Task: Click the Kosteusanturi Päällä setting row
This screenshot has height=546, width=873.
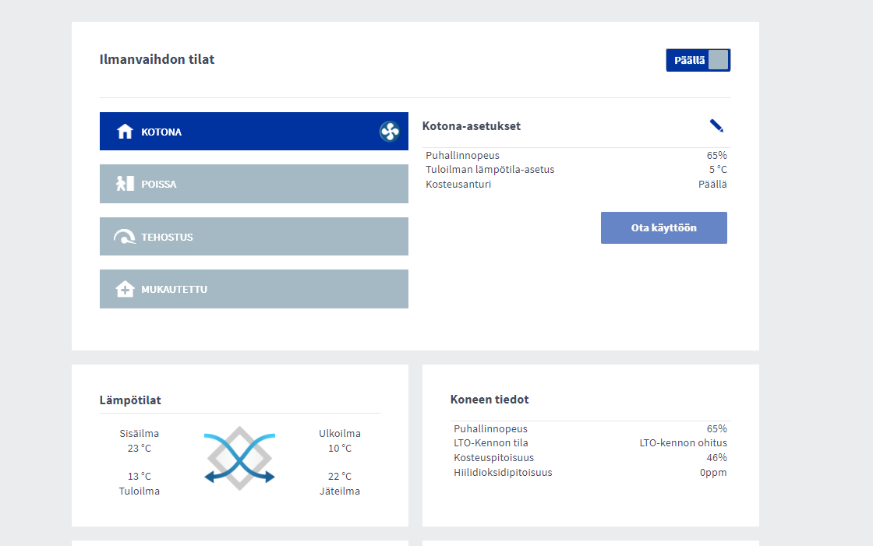Action: coord(576,185)
